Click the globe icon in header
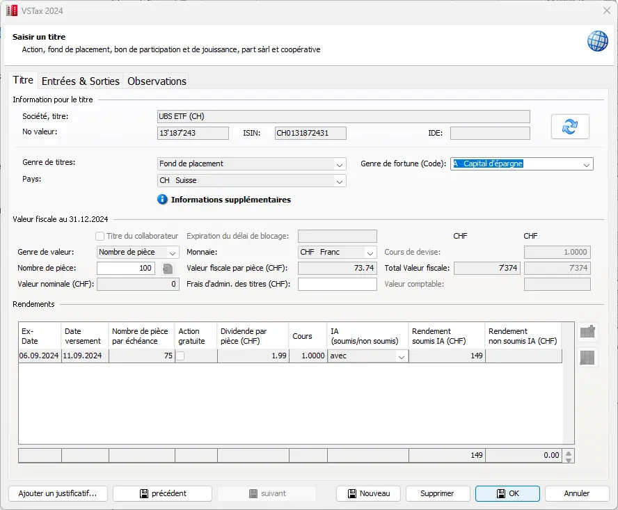The height and width of the screenshot is (510, 618). click(597, 41)
